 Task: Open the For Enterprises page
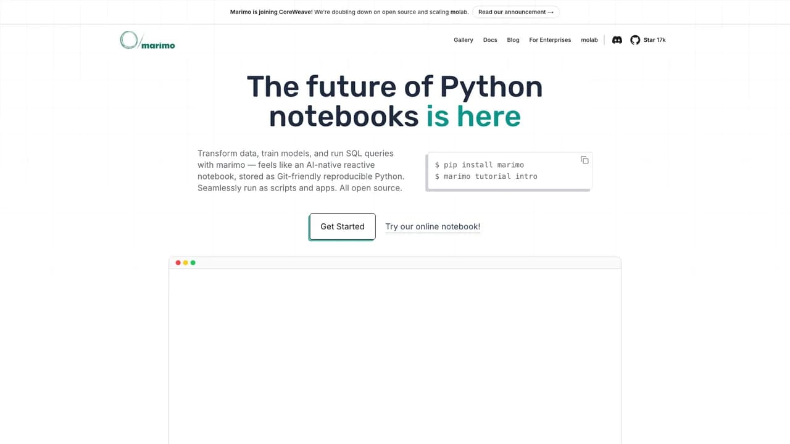(x=550, y=40)
